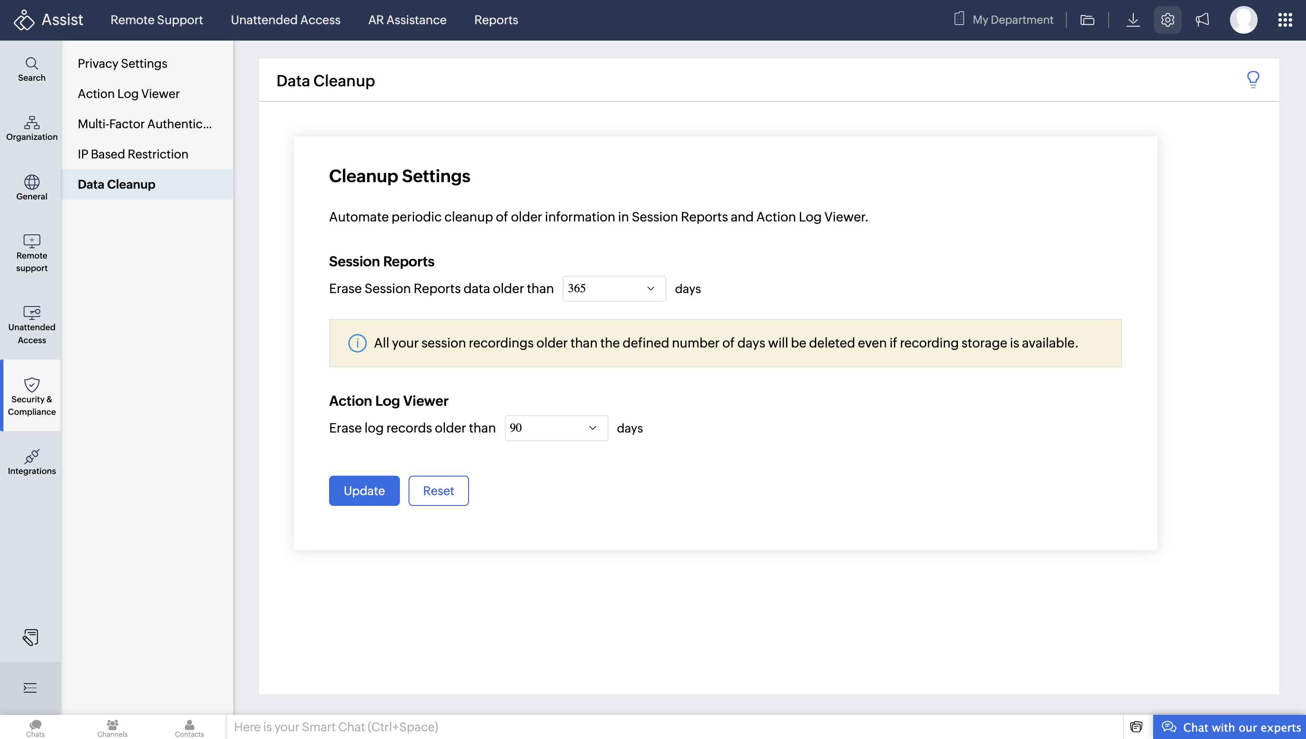Click the user profile avatar
Screen dimensions: 1306x739
tap(1243, 20)
